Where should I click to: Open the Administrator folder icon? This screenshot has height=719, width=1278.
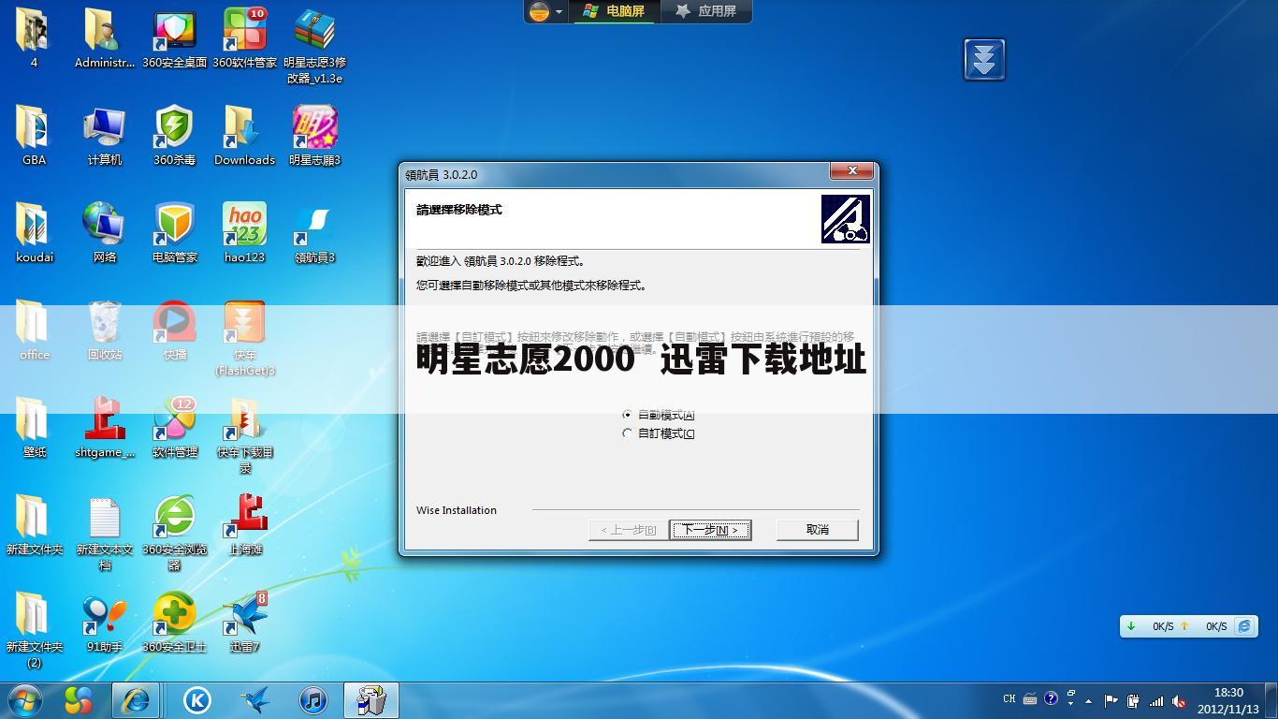point(104,37)
